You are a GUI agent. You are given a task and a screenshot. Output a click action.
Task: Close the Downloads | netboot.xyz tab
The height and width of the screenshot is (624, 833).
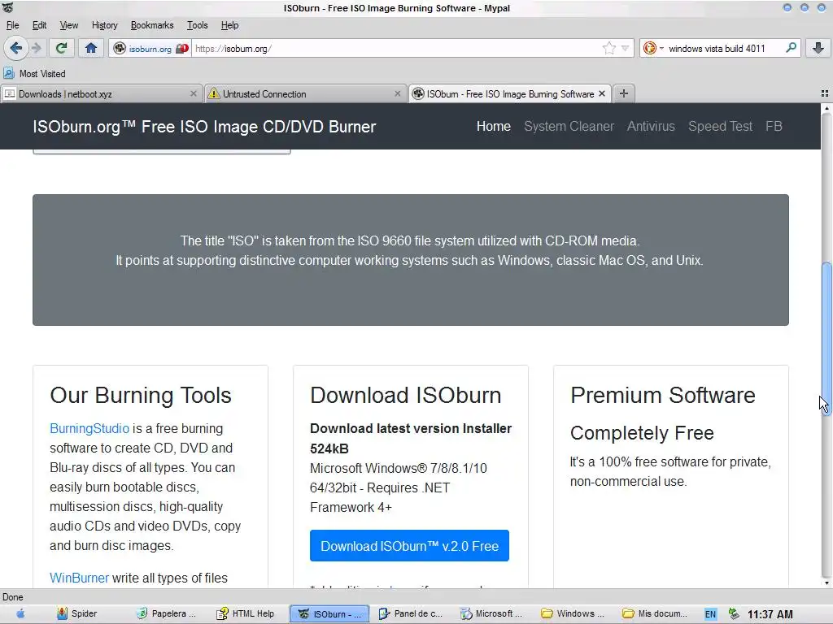[194, 93]
